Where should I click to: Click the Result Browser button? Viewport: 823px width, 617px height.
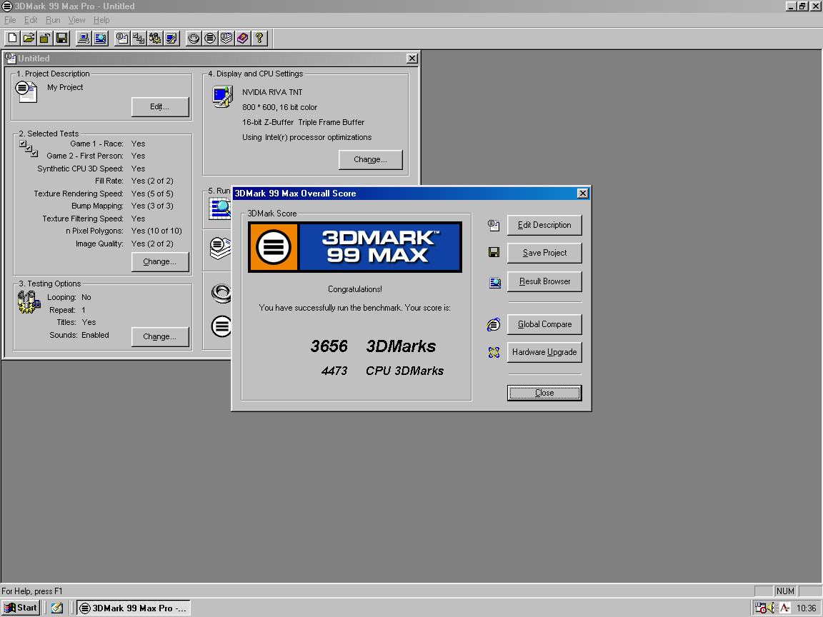pos(544,282)
